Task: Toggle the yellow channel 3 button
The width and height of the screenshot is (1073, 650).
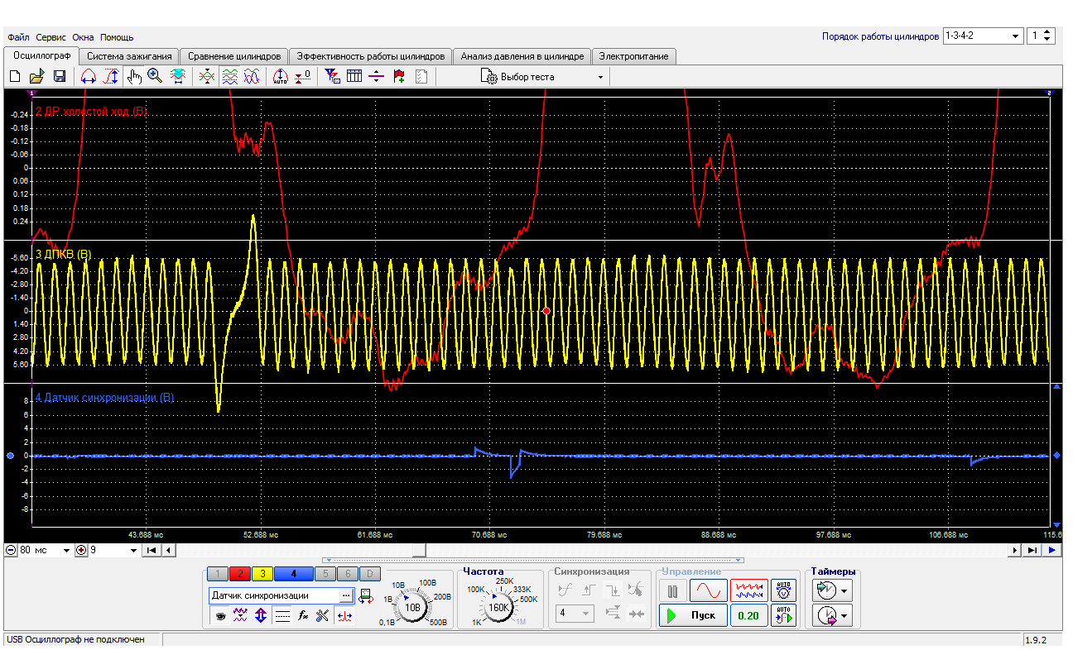Action: click(262, 573)
